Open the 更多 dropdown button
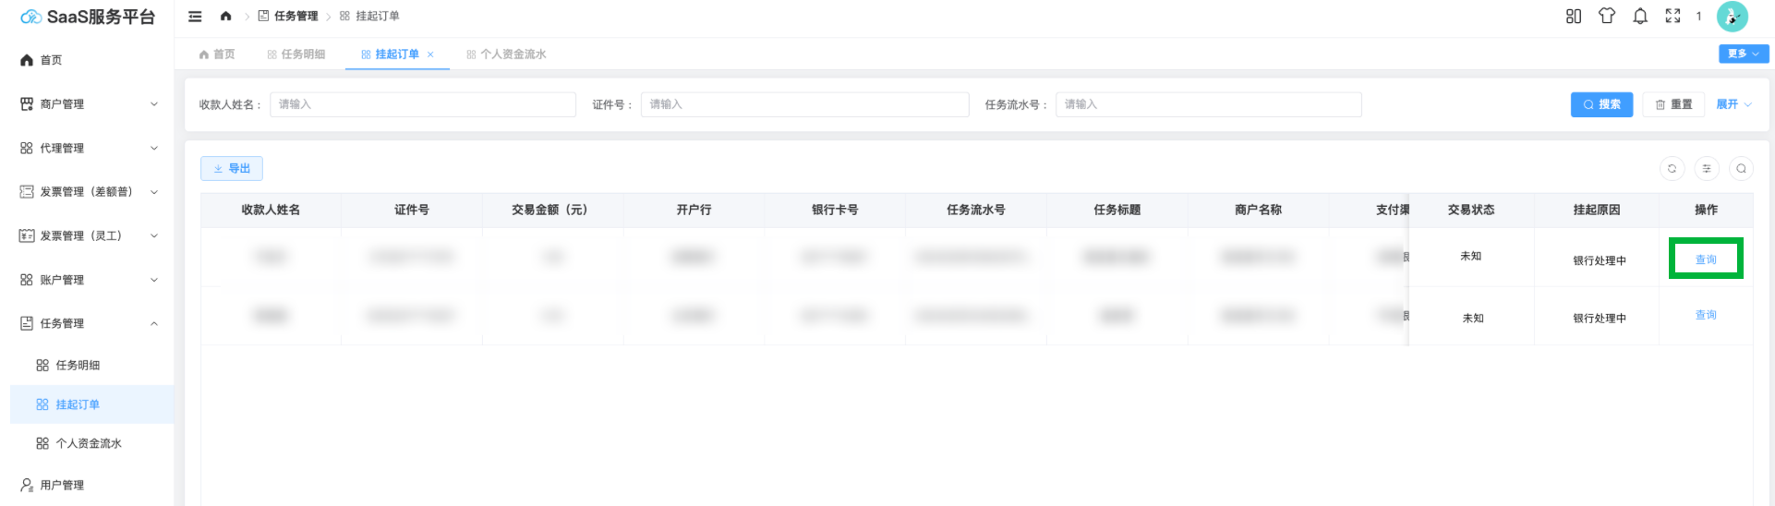The image size is (1775, 506). click(x=1743, y=54)
